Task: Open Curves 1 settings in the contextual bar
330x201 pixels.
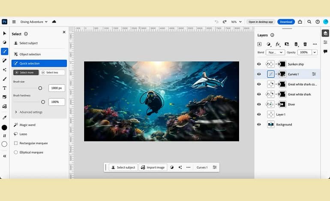Action: (x=215, y=167)
